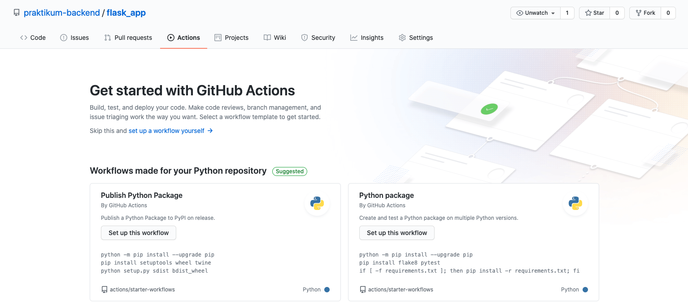Select the Actions tab
The image size is (688, 308).
(183, 38)
